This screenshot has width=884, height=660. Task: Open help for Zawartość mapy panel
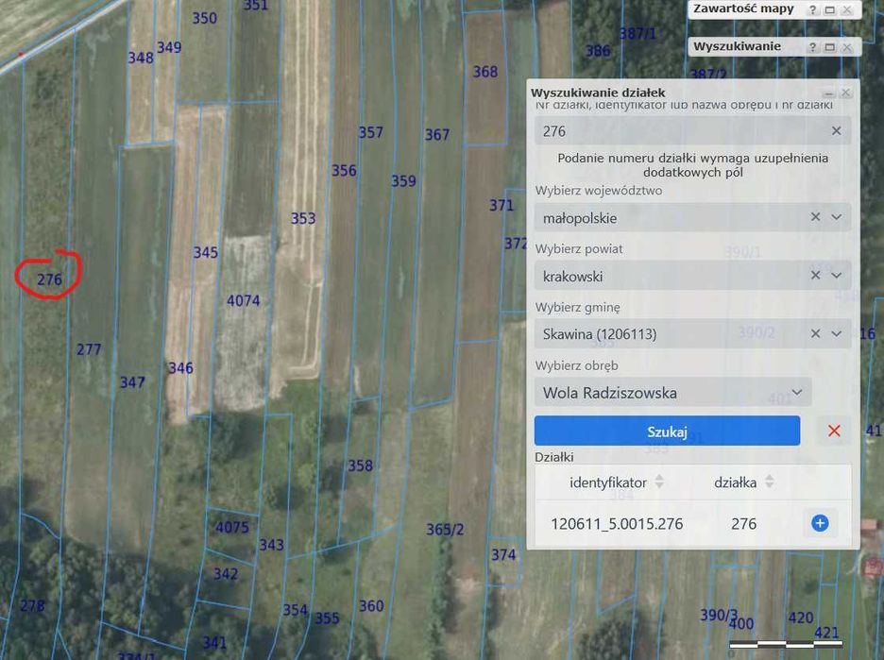point(812,9)
